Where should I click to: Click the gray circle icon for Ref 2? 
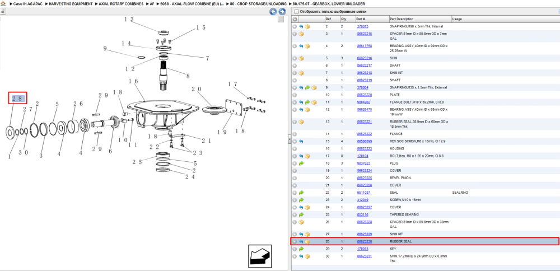(295, 27)
